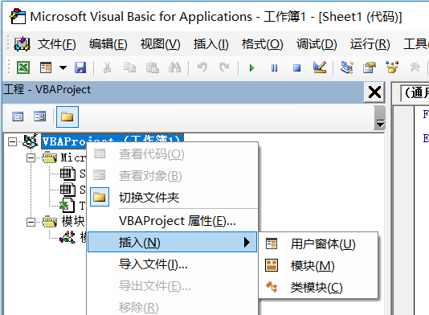The height and width of the screenshot is (315, 429).
Task: Open the 编辑(E) menu
Action: (x=108, y=44)
